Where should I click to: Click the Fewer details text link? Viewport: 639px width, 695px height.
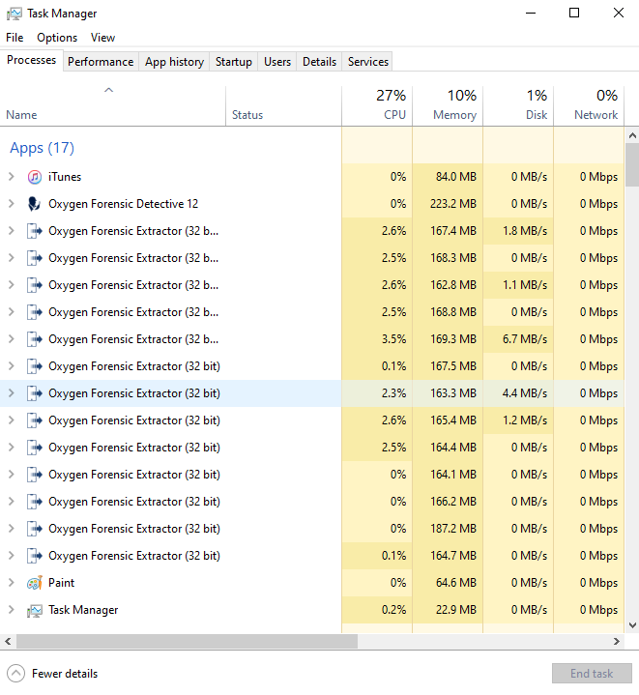(x=65, y=674)
